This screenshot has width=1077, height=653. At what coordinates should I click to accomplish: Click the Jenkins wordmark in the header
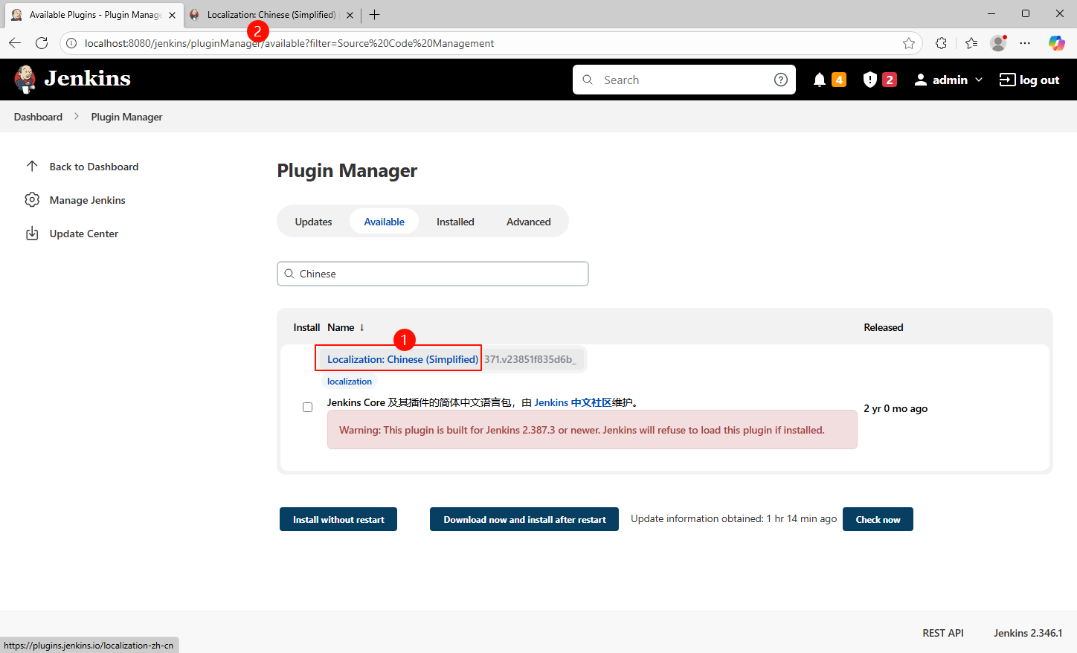coord(88,79)
